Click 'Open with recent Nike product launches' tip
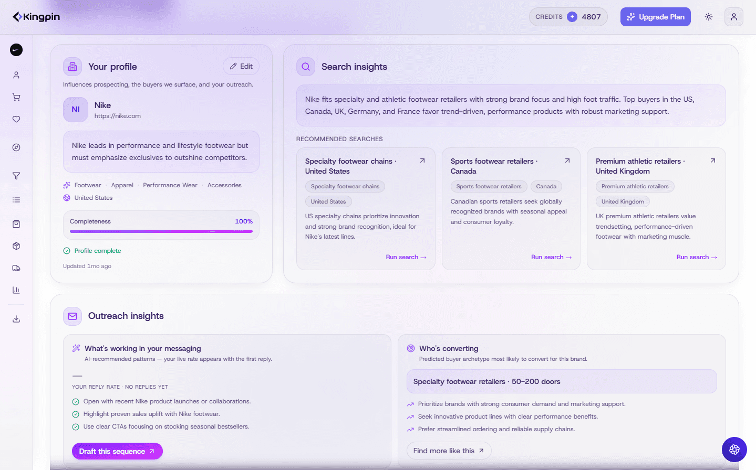 (x=167, y=401)
